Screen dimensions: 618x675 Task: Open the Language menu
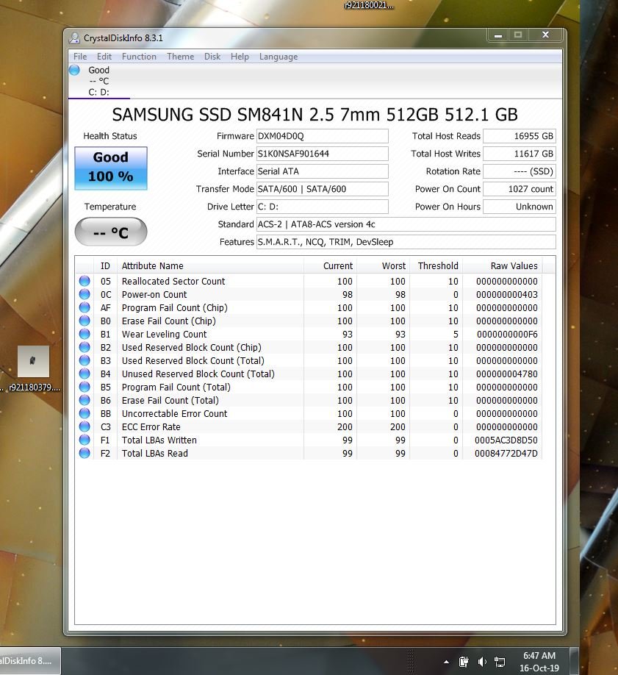(279, 57)
